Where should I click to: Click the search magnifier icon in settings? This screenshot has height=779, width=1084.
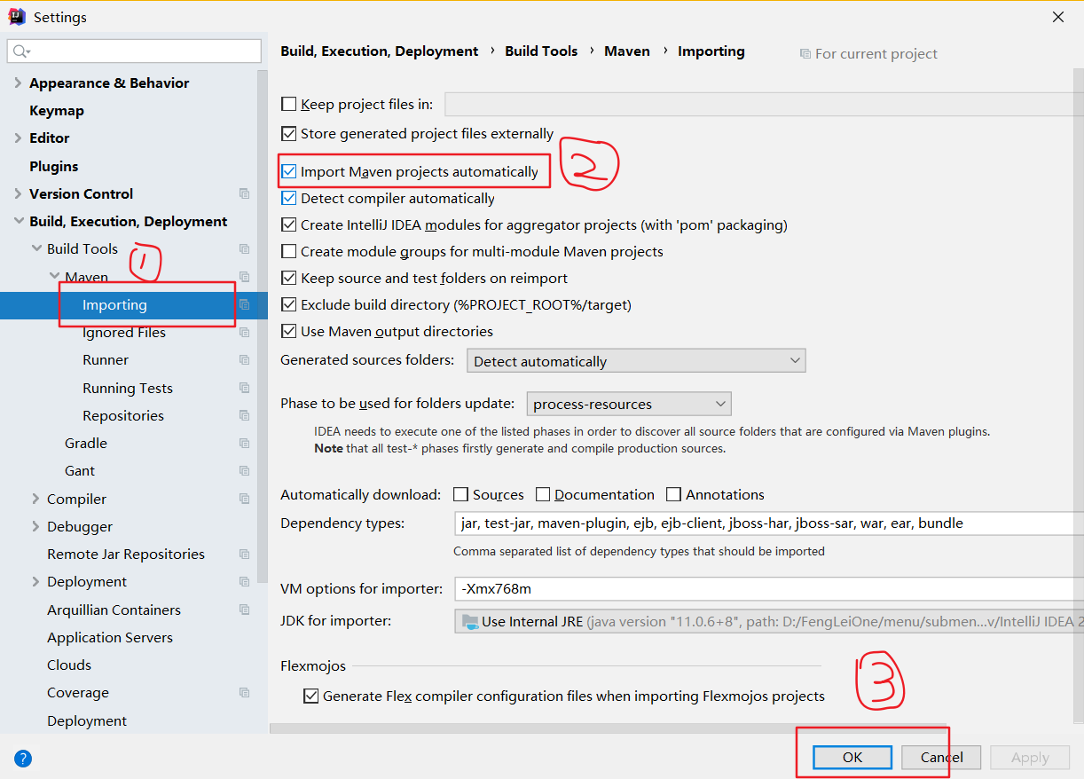[21, 51]
